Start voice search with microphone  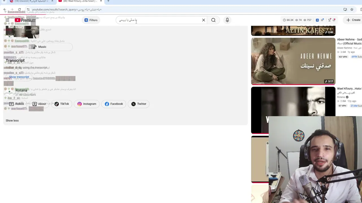[227, 20]
